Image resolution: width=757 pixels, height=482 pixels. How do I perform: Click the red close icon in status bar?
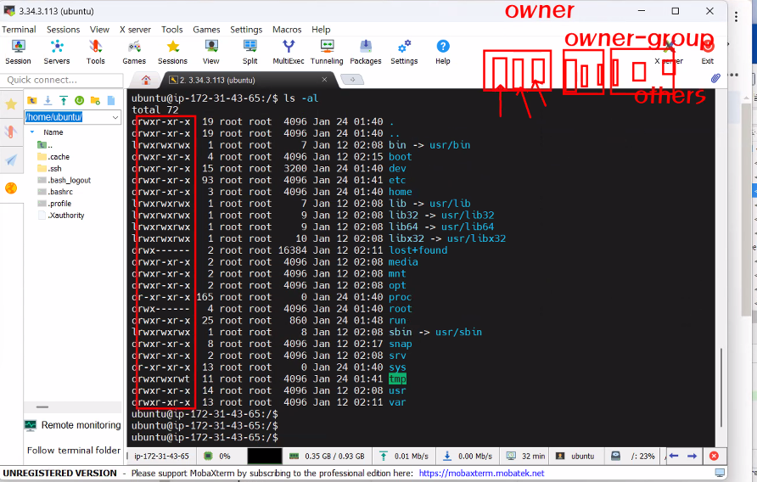click(x=714, y=456)
